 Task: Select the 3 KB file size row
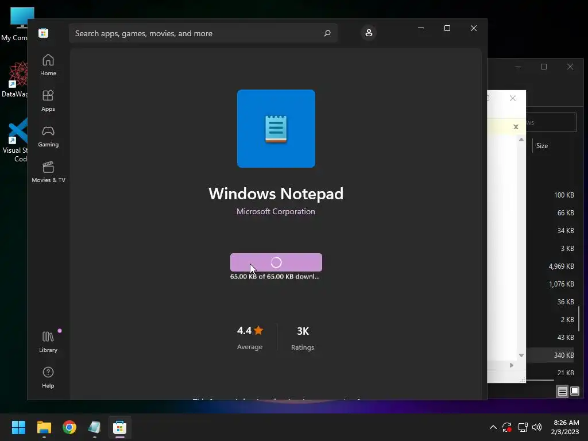pyautogui.click(x=567, y=248)
